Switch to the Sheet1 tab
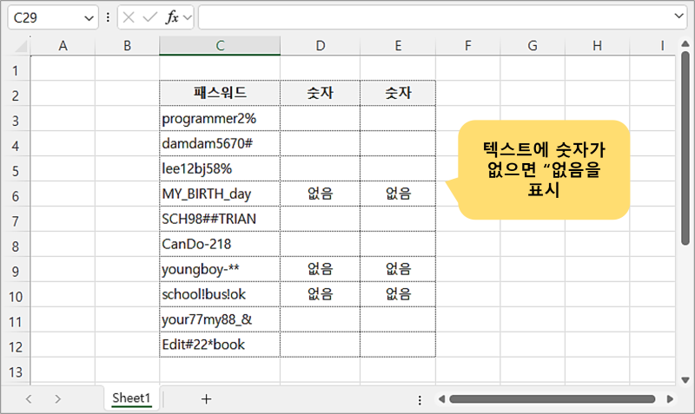 [x=131, y=398]
